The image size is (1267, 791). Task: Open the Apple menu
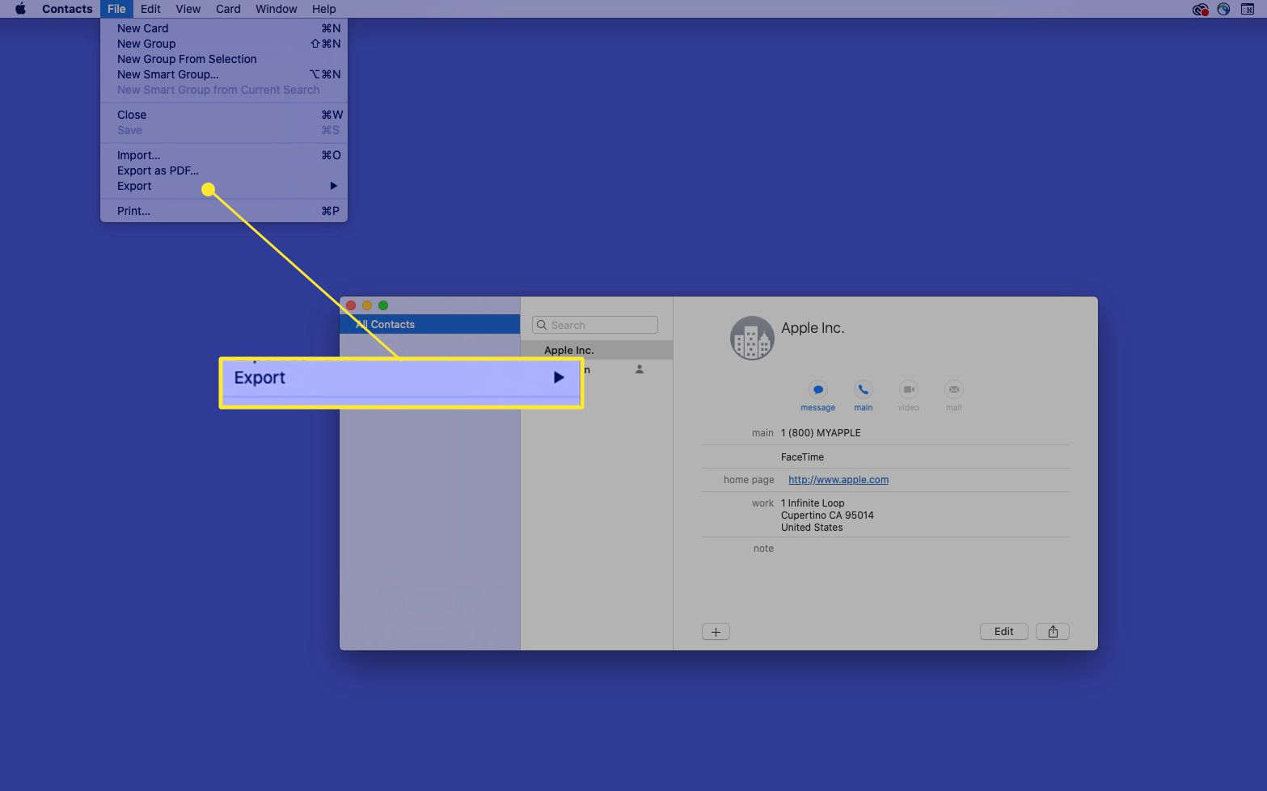point(20,9)
